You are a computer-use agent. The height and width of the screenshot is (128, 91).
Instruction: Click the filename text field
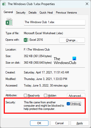tap(55, 22)
